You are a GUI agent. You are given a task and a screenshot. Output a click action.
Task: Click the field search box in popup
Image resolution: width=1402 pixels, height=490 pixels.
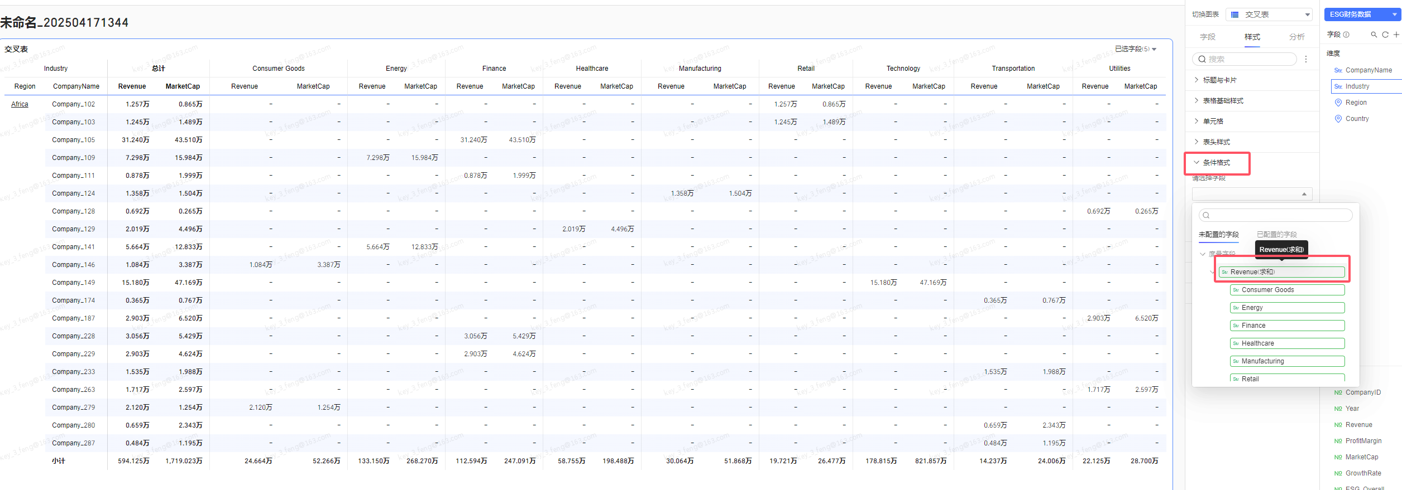click(1275, 215)
